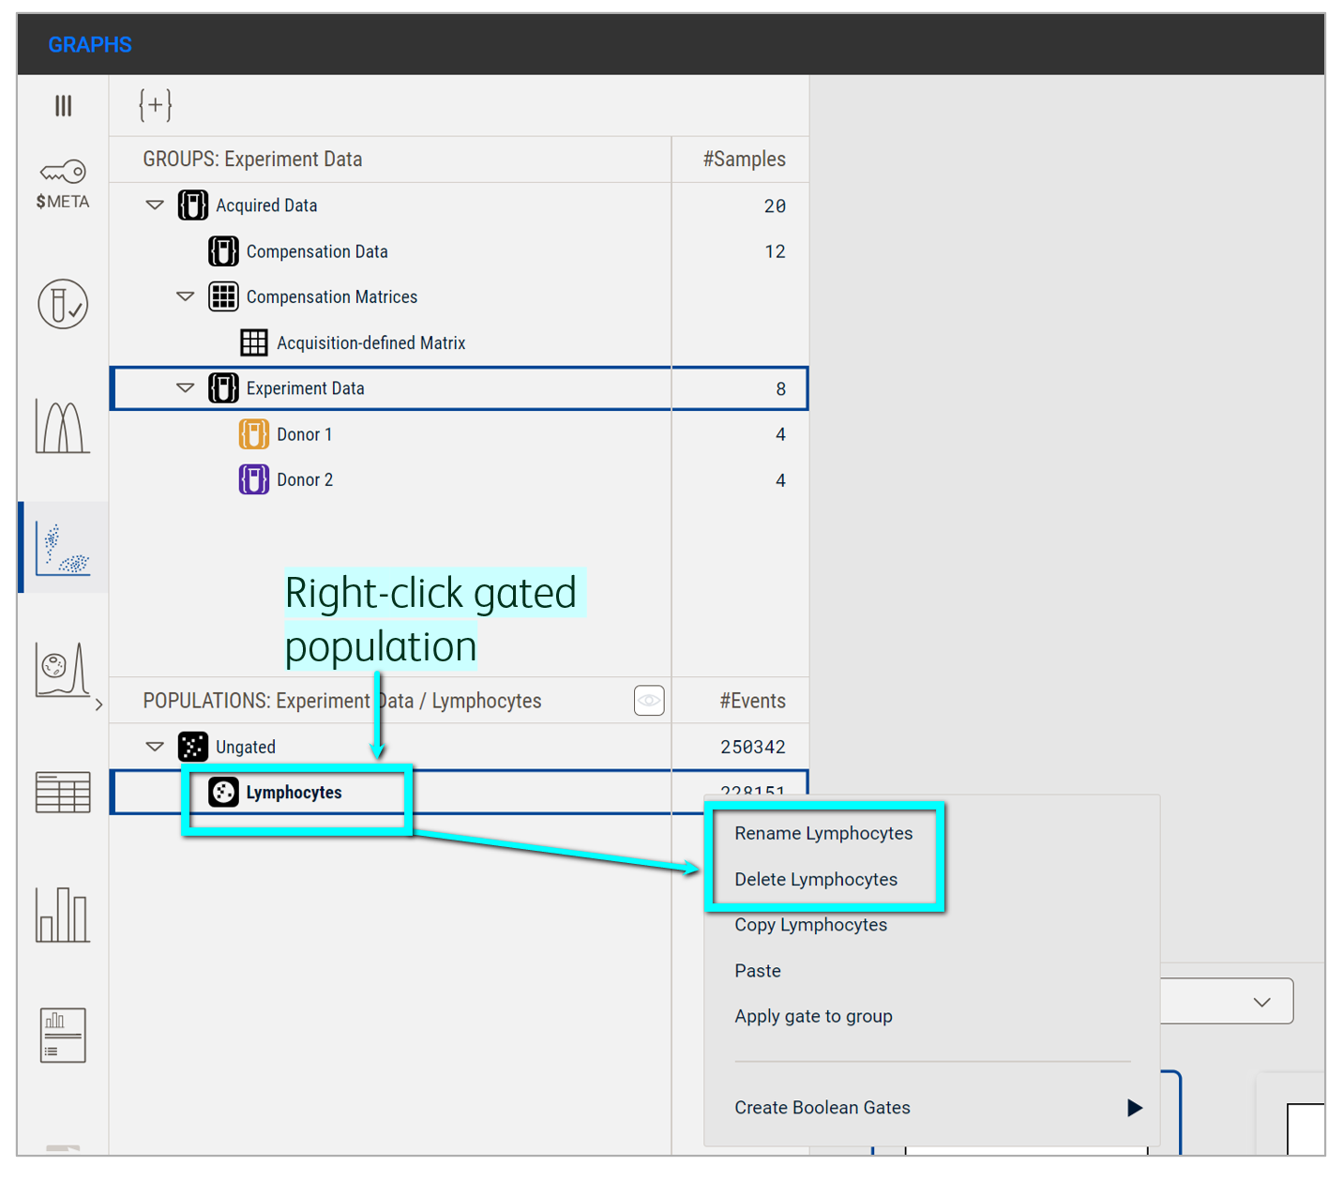This screenshot has width=1343, height=1181.
Task: Choose Apply gate to group
Action: [x=813, y=1016]
